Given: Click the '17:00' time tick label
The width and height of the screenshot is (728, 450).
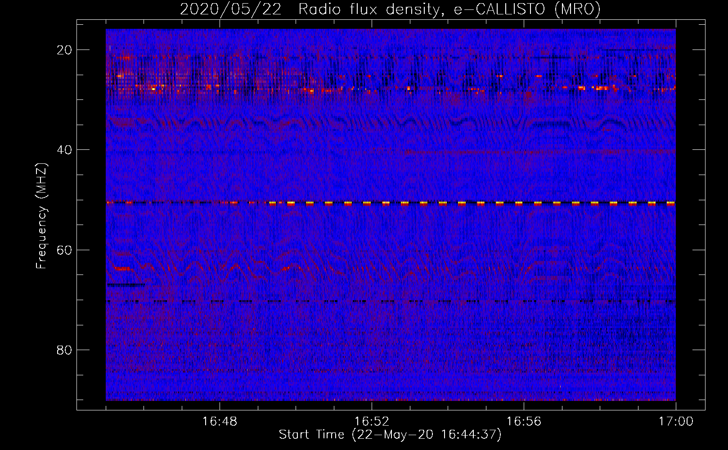Looking at the screenshot, I should [x=676, y=422].
